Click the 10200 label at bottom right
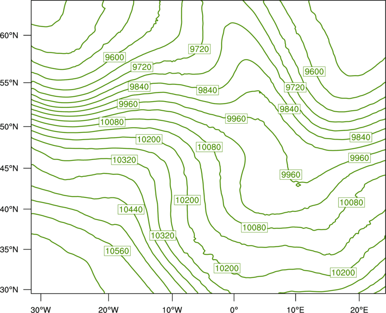This screenshot has width=386, height=313. (344, 273)
